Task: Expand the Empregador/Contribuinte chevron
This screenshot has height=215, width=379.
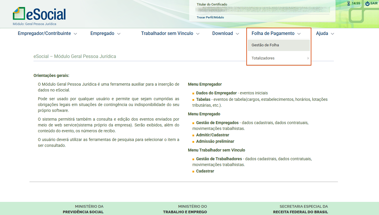Action: (x=75, y=34)
